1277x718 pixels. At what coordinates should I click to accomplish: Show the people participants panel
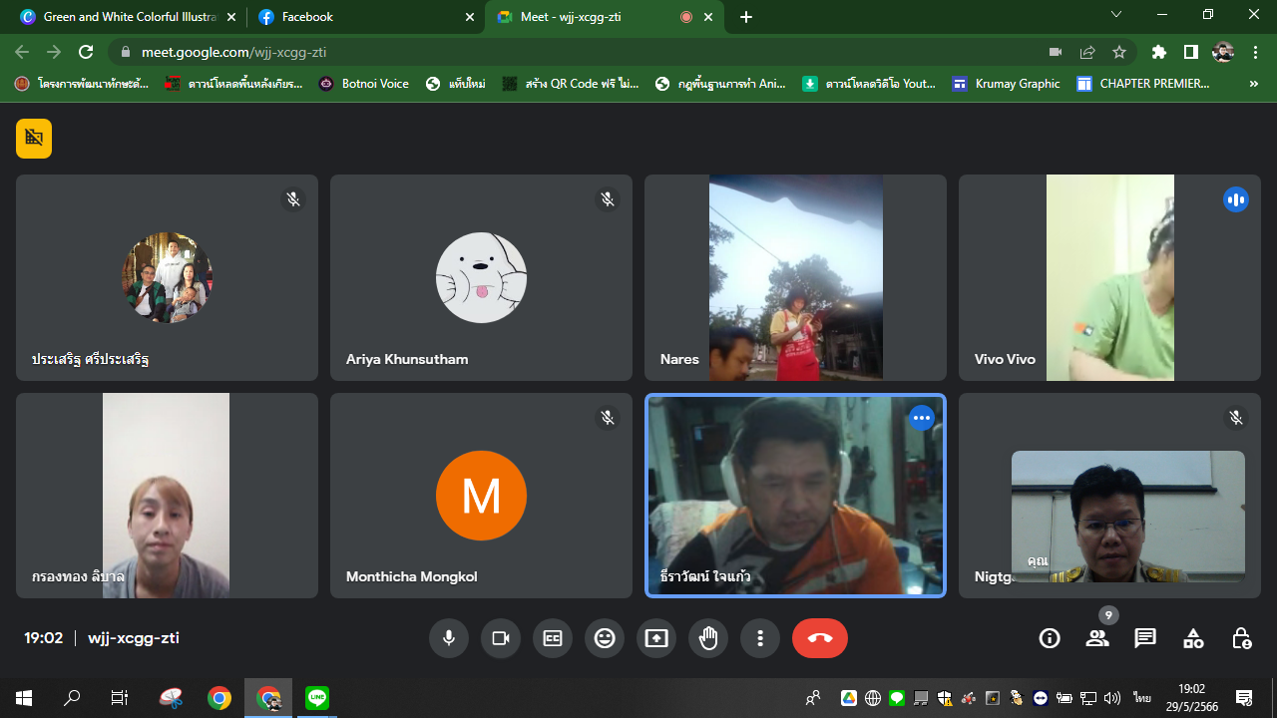point(1097,638)
